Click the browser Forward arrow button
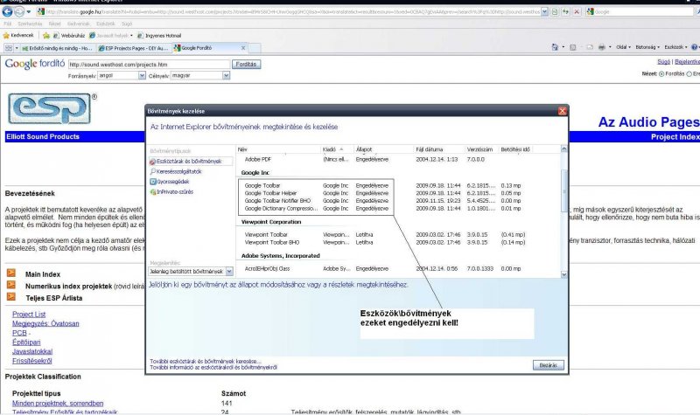 (x=19, y=11)
